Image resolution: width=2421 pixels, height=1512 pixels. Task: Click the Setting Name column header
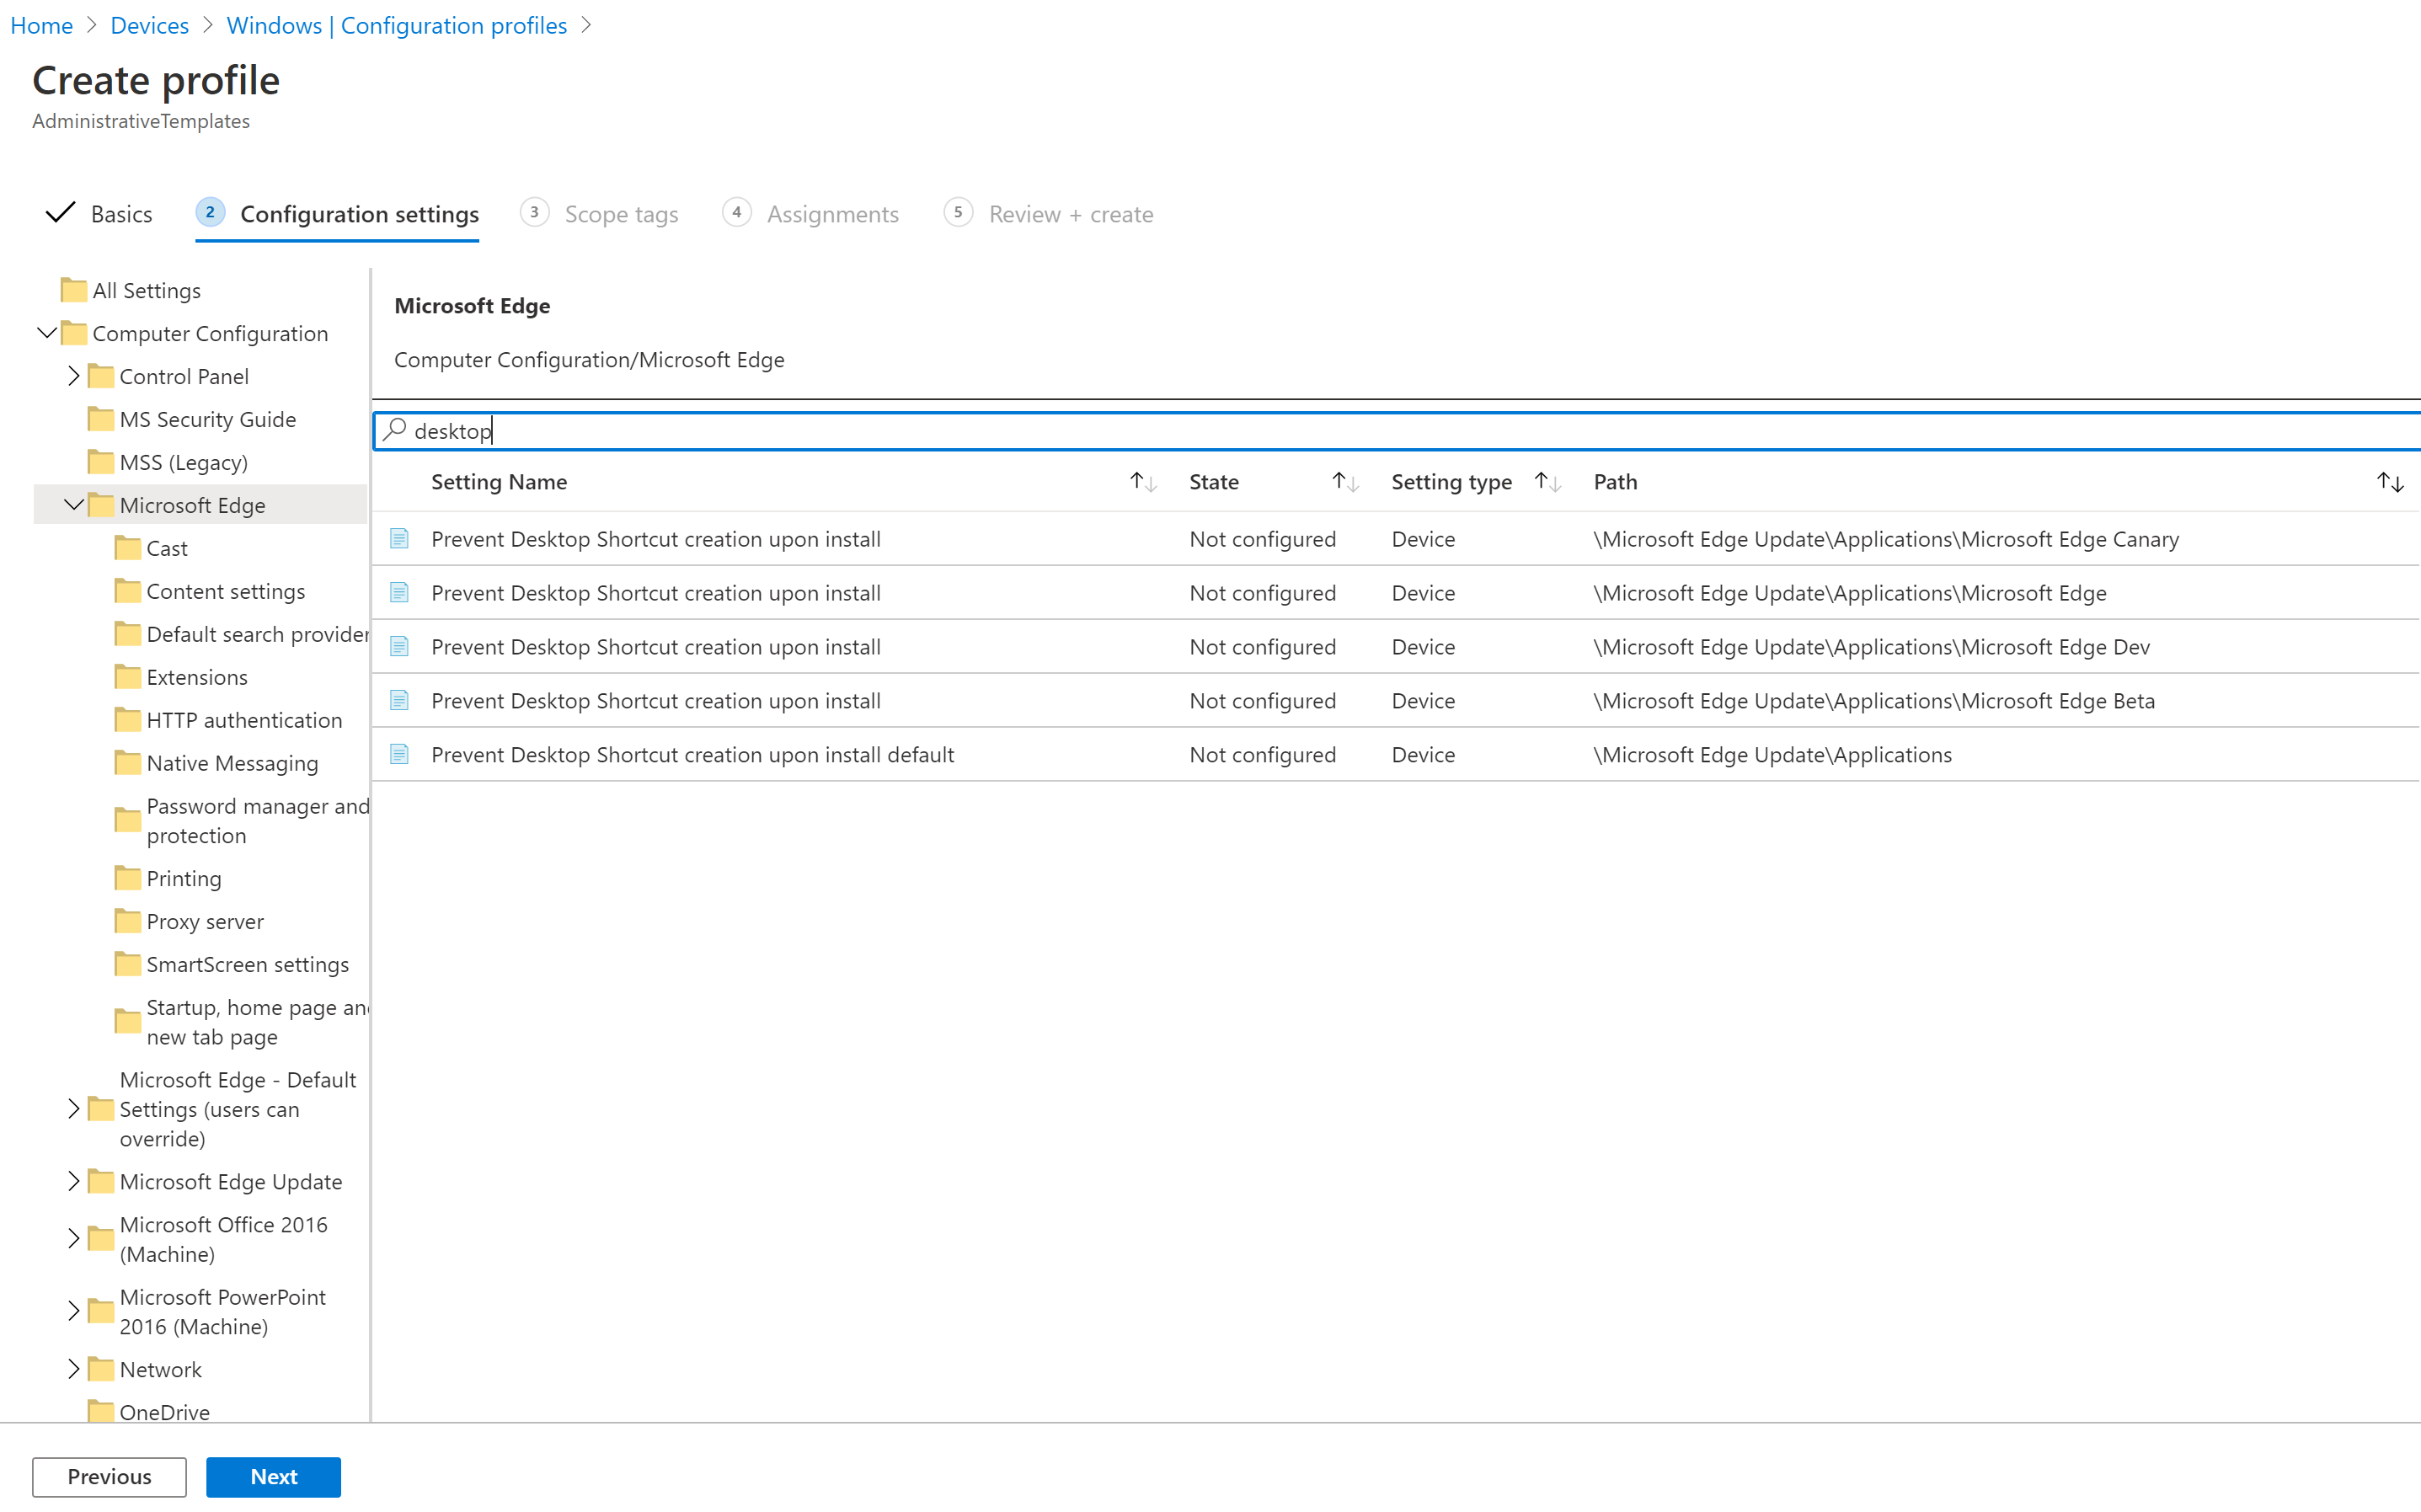499,482
